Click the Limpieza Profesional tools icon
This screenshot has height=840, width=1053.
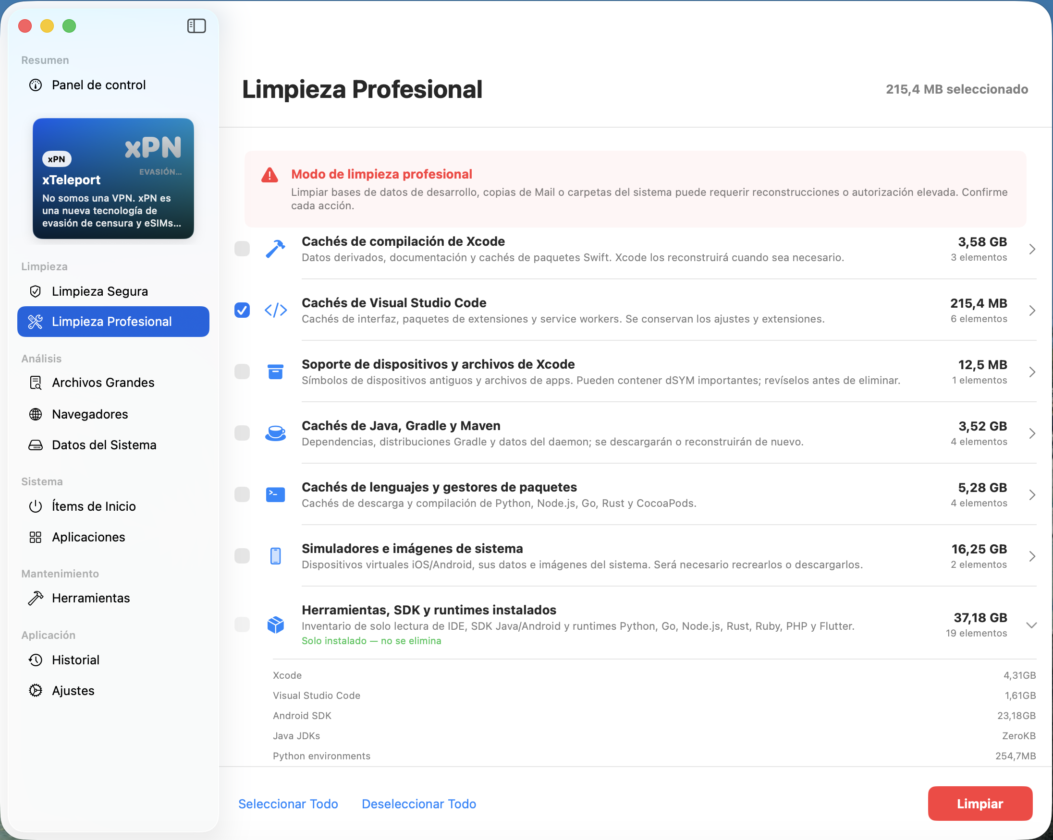click(36, 322)
